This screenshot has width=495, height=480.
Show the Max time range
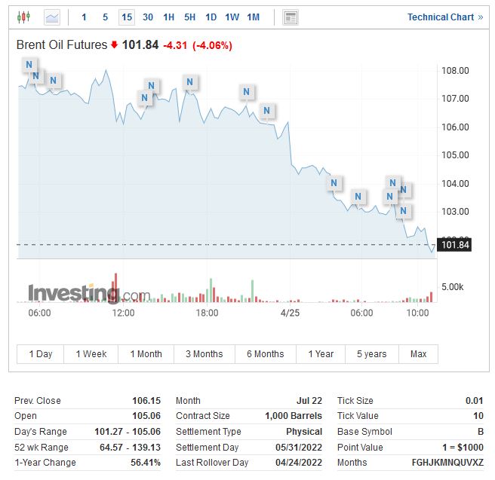pos(418,354)
